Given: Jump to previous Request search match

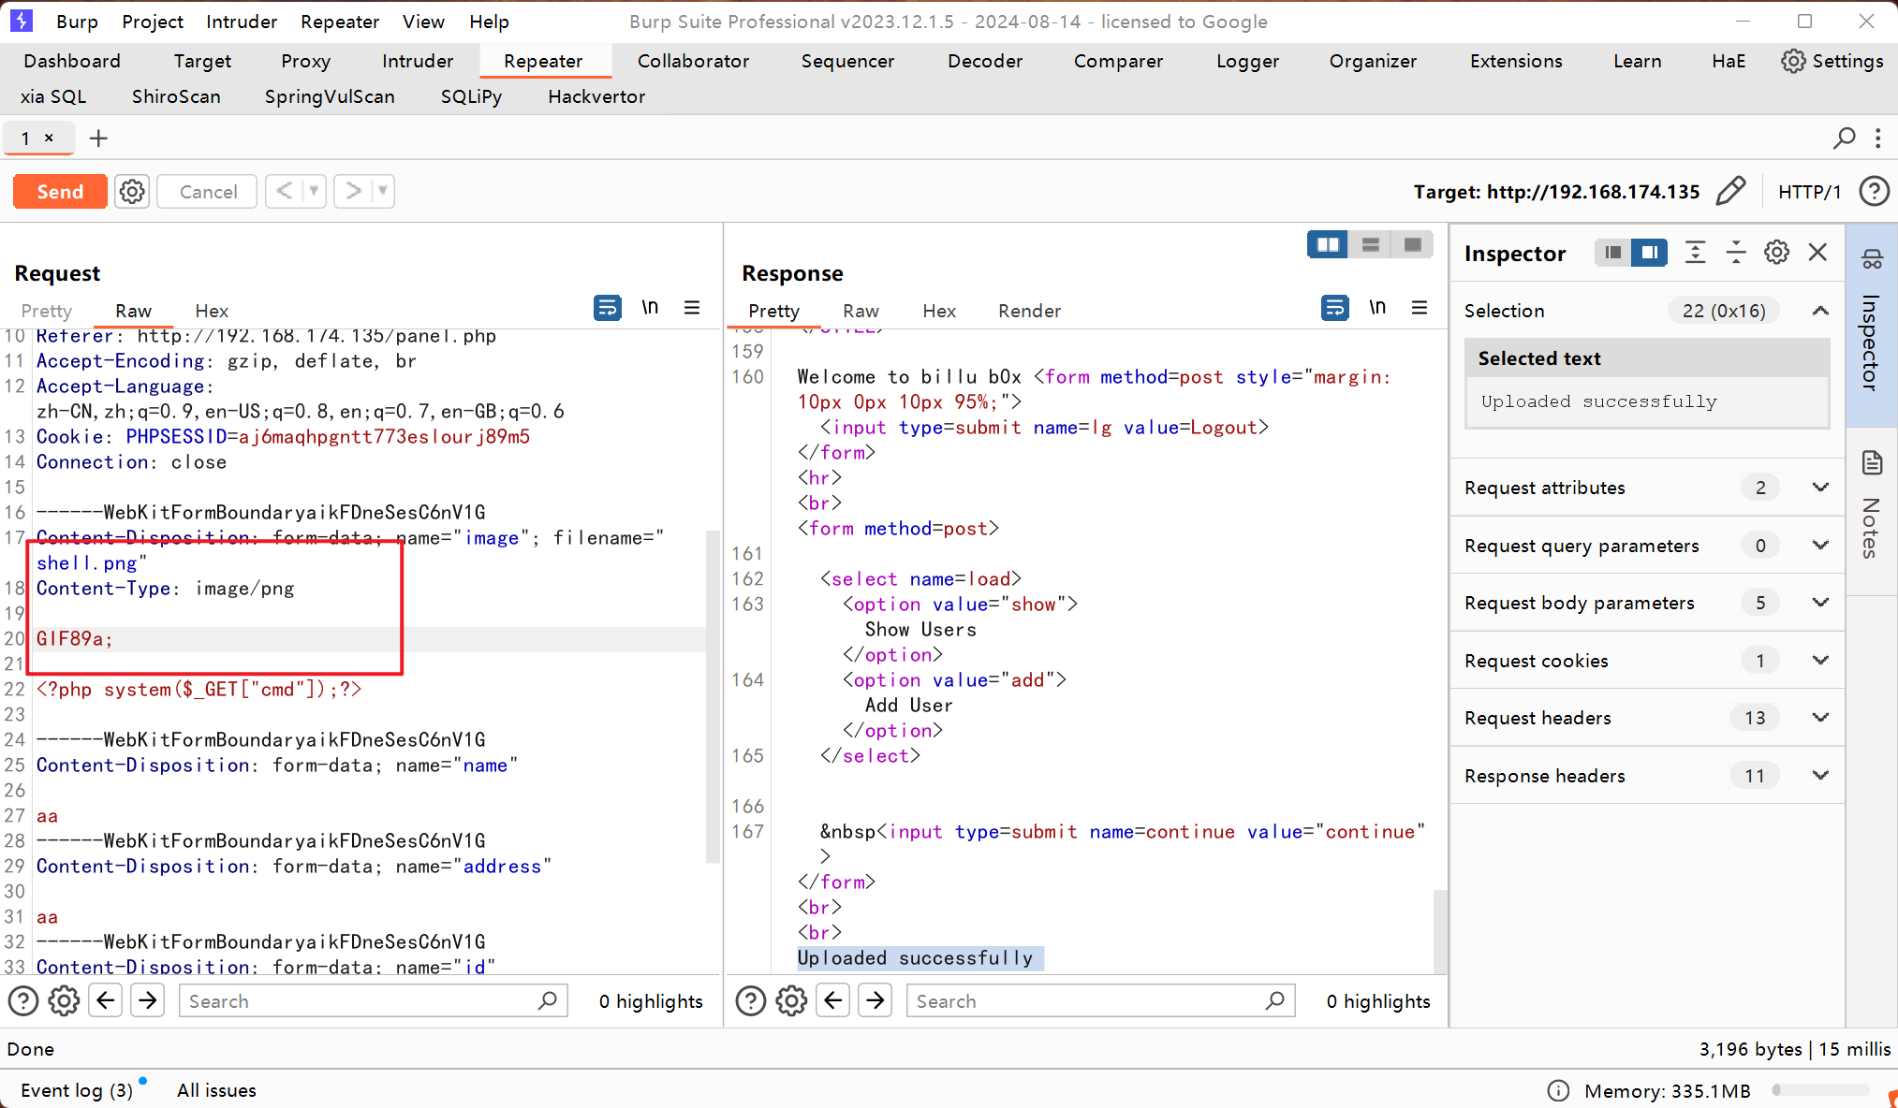Looking at the screenshot, I should (x=106, y=1001).
